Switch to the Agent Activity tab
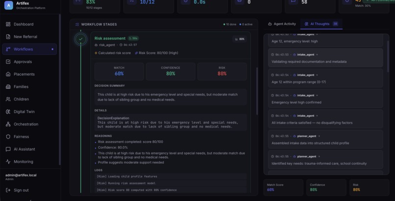The height and width of the screenshot is (201, 395). pos(282,24)
